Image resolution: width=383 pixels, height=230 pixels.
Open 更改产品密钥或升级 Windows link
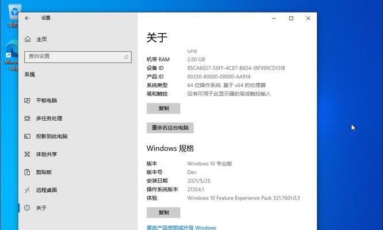point(181,228)
